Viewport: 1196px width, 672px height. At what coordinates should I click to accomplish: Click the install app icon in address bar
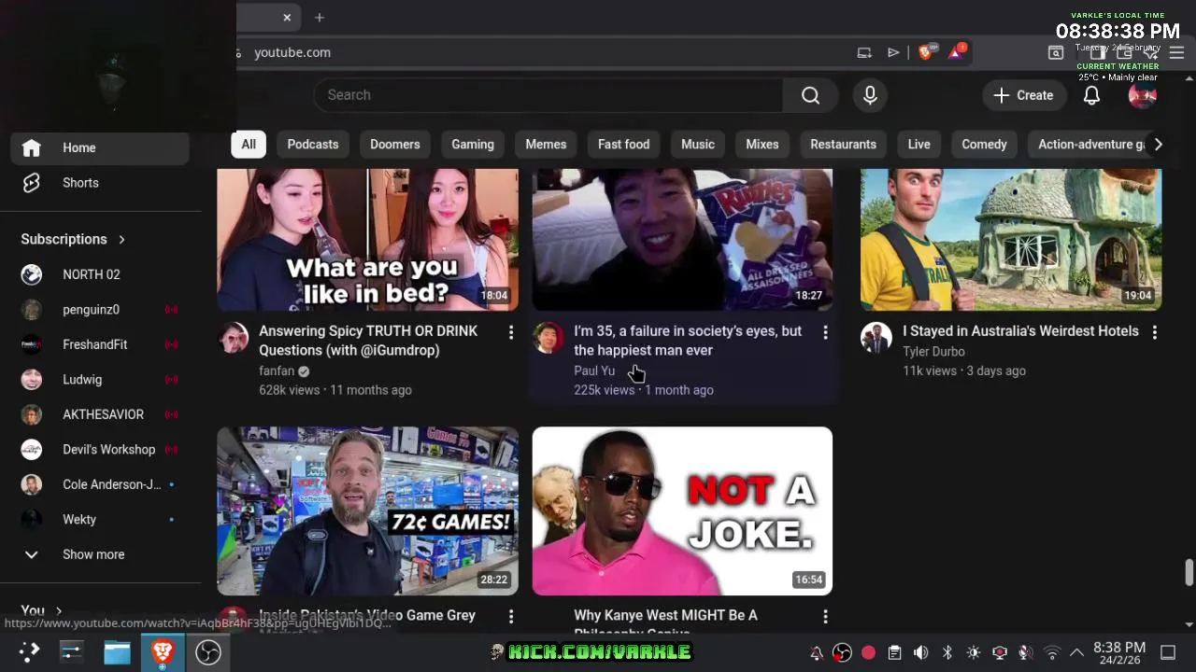click(864, 52)
